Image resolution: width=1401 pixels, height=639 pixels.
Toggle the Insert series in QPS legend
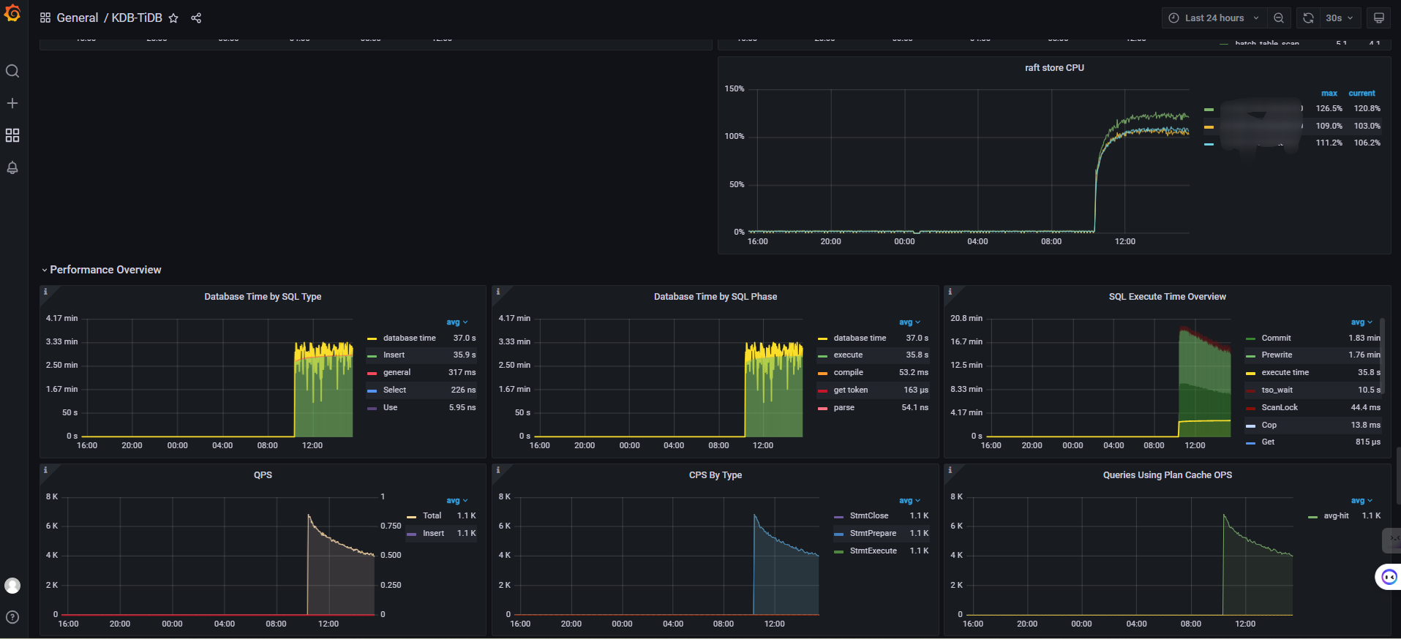tap(433, 534)
